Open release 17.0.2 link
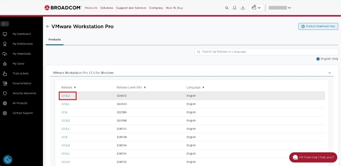Viewport: 341px width, 166px height. (x=66, y=146)
